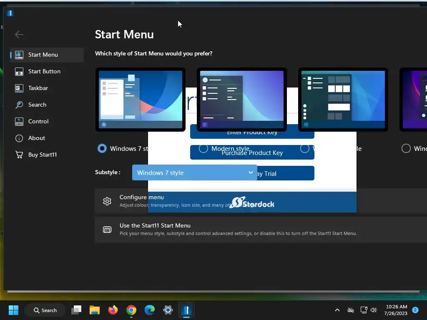The height and width of the screenshot is (320, 427).
Task: Open the clock showing 10:26 AM
Action: tap(396, 310)
